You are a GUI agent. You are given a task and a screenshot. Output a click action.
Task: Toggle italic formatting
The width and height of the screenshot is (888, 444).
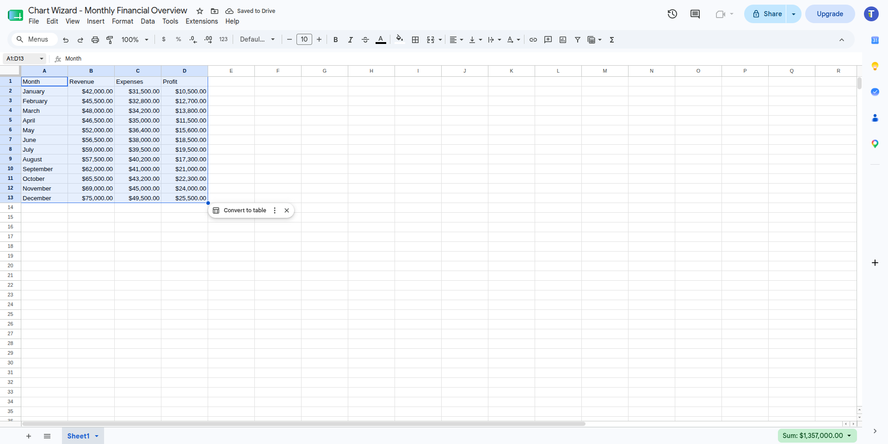coord(351,40)
